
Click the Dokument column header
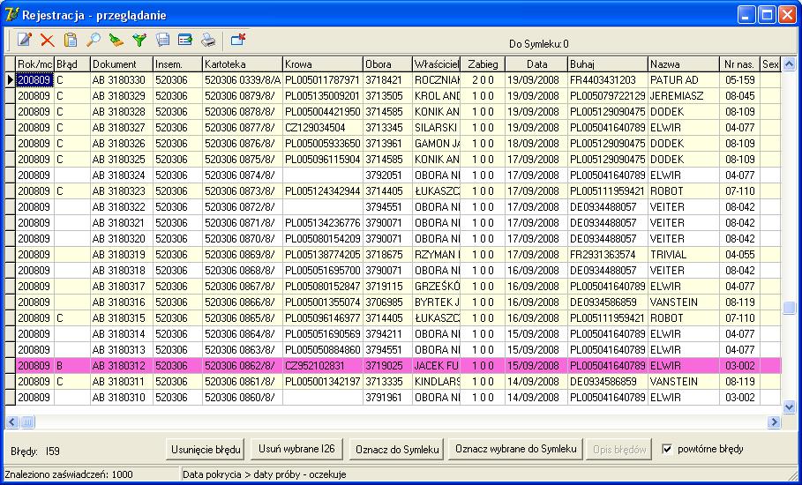[122, 63]
